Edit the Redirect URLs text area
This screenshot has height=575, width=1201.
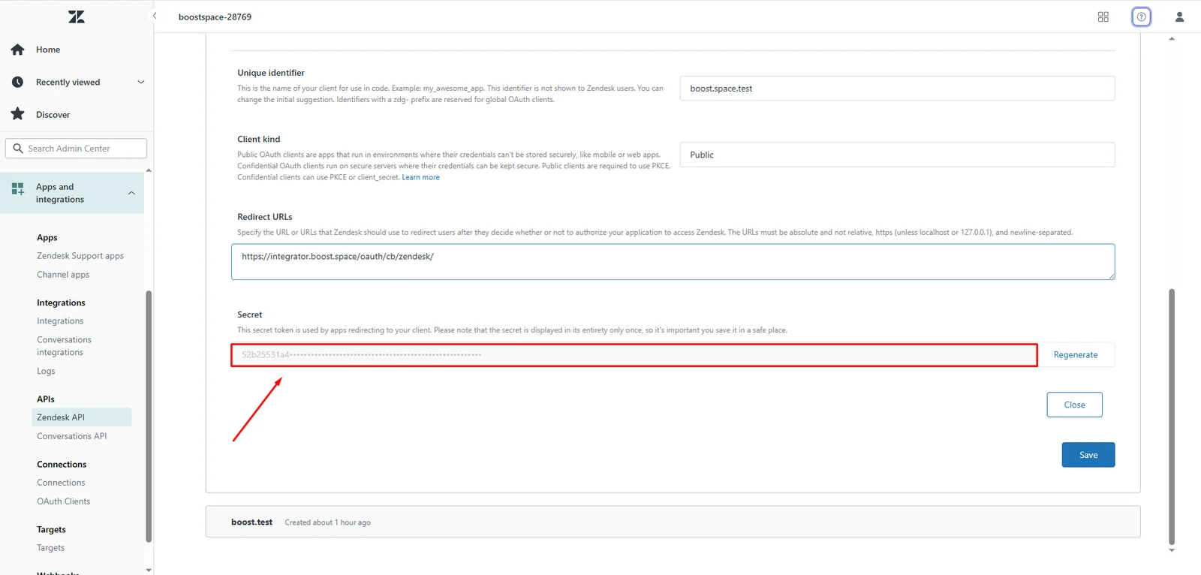click(x=673, y=262)
